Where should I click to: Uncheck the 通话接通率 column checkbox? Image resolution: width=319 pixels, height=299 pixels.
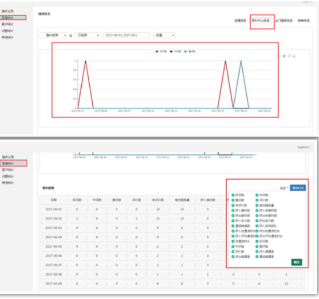257,257
